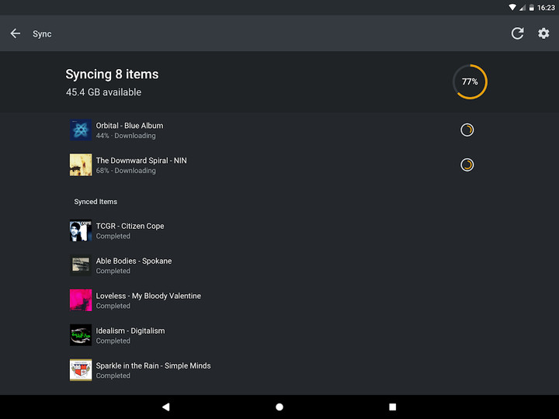This screenshot has height=419, width=559.
Task: Select The Downward Spiral album cover
Action: [x=81, y=164]
